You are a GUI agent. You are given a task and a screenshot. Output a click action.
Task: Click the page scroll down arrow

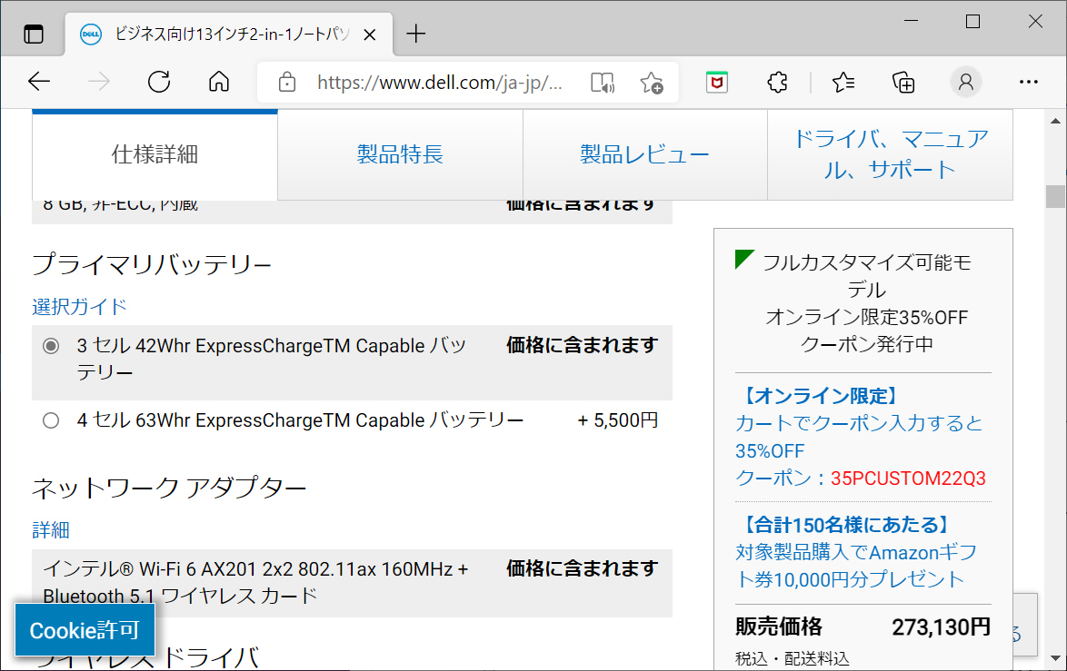coord(1055,658)
